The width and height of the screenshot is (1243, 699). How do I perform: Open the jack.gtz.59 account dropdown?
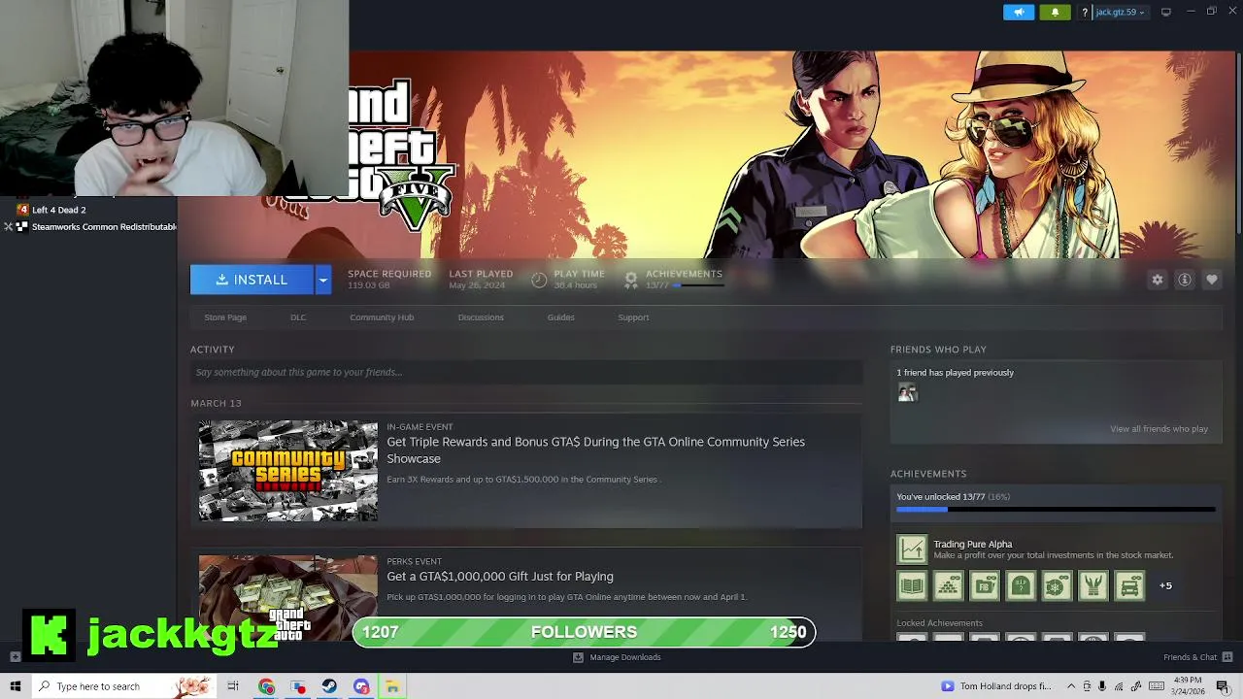1121,13
